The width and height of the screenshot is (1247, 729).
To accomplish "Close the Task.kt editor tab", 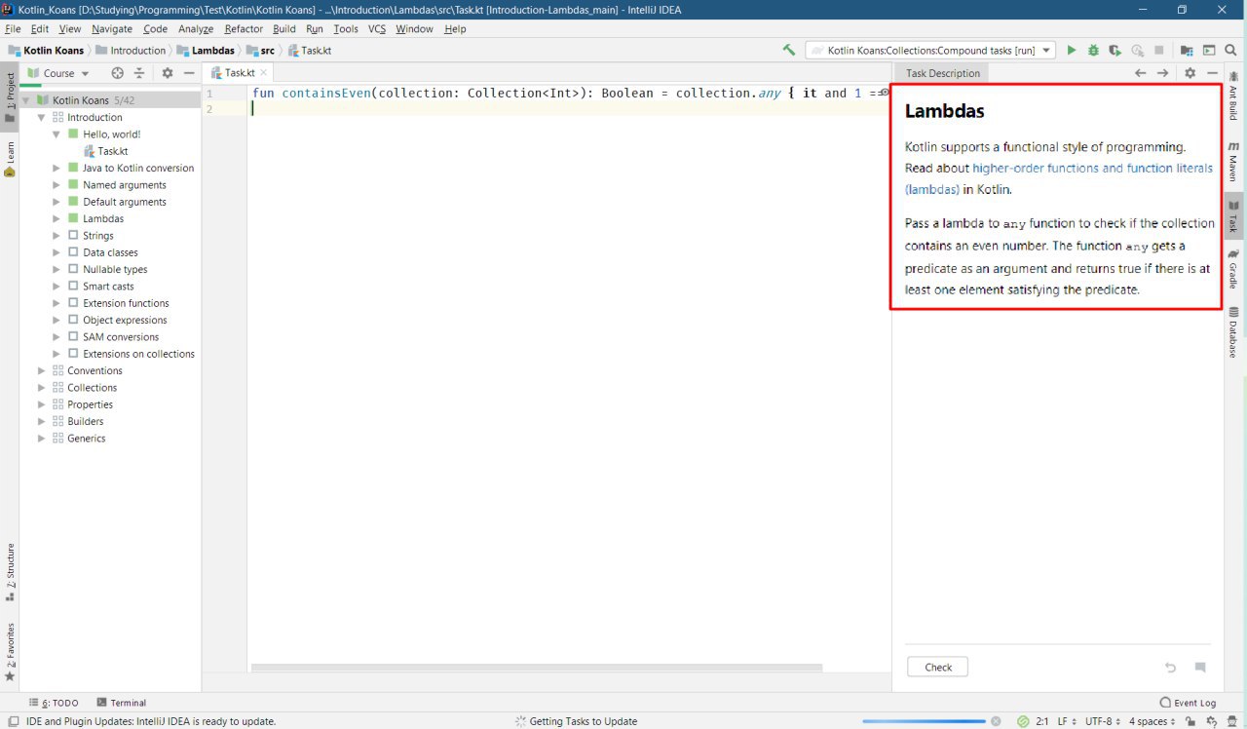I will pyautogui.click(x=264, y=73).
